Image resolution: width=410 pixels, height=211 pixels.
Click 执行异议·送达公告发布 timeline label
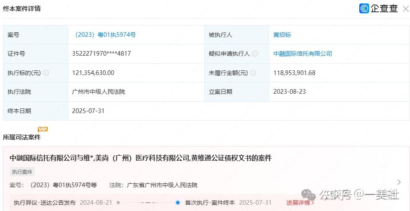click(x=45, y=203)
